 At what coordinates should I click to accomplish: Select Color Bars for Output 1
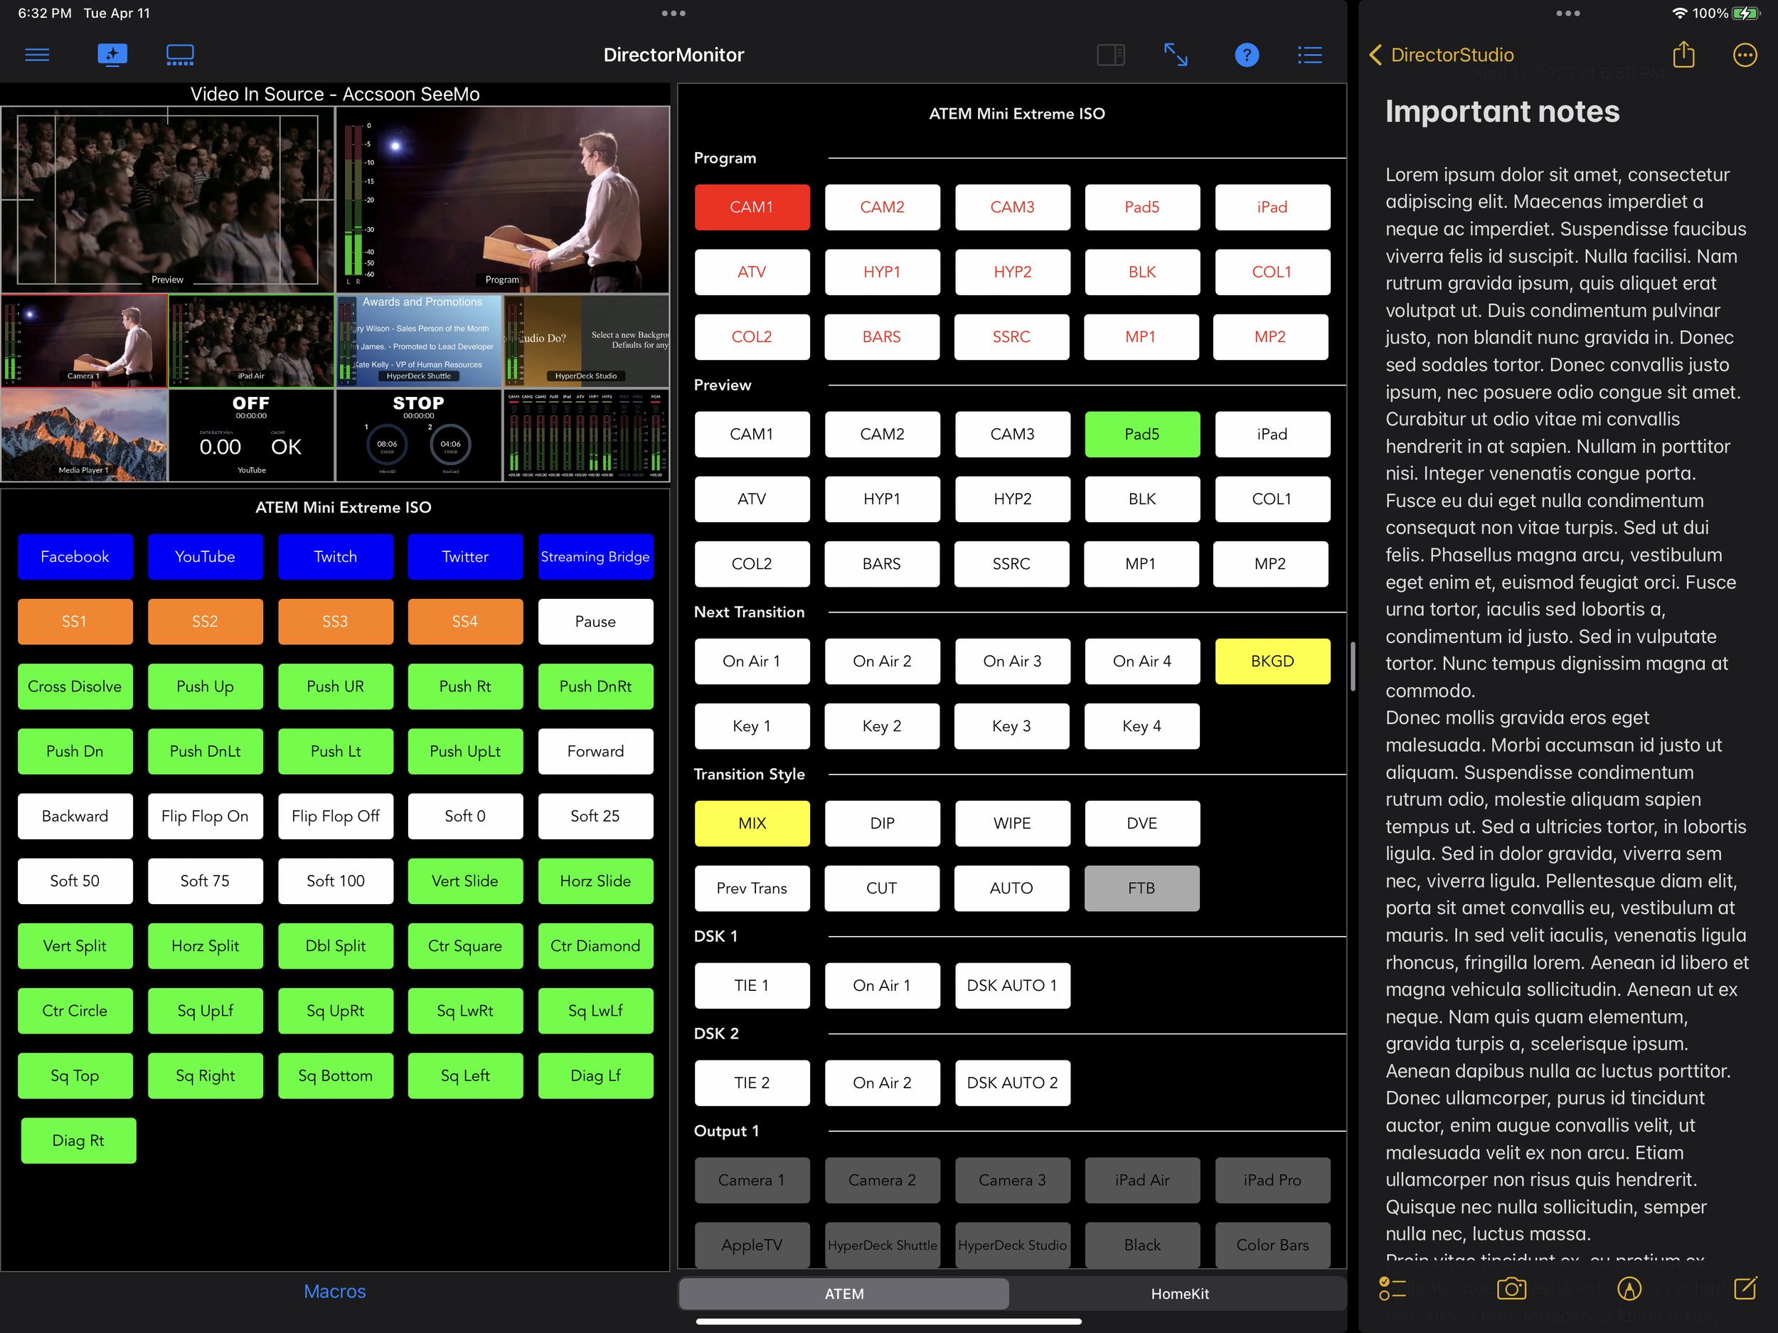pyautogui.click(x=1272, y=1246)
